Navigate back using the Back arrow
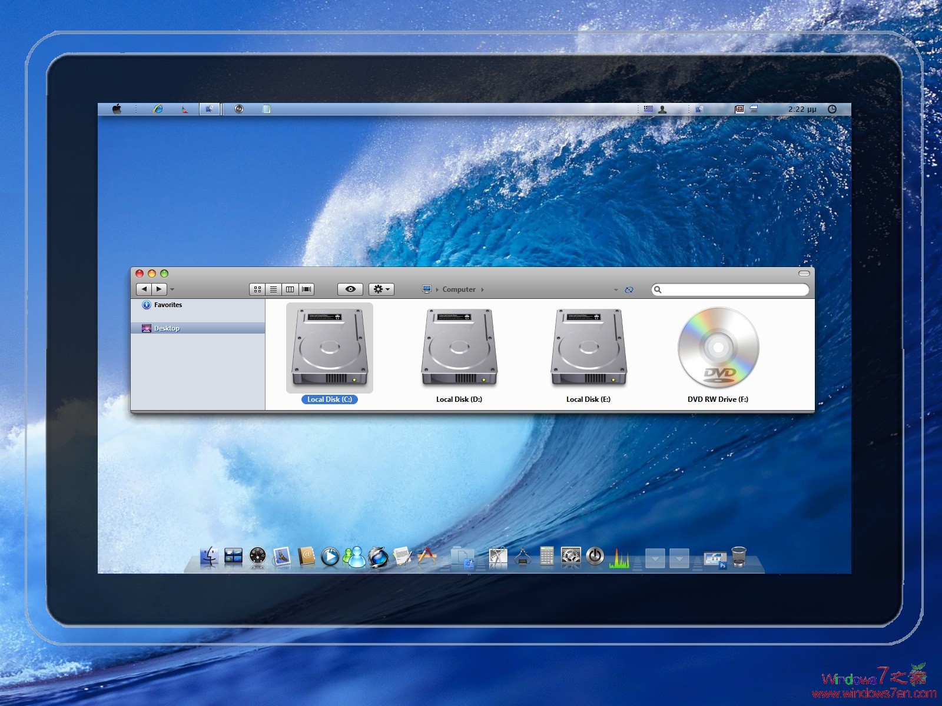The height and width of the screenshot is (706, 942). pos(144,289)
